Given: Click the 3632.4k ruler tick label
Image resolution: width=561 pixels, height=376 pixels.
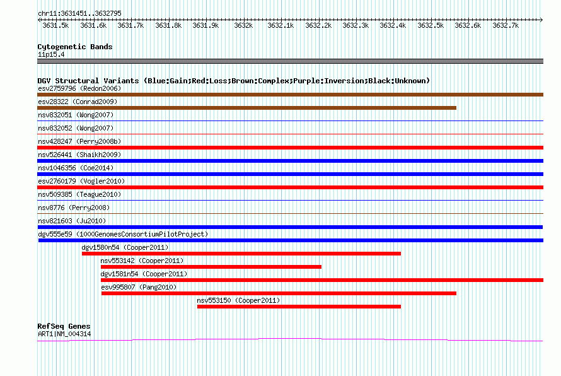Looking at the screenshot, I should click(393, 25).
